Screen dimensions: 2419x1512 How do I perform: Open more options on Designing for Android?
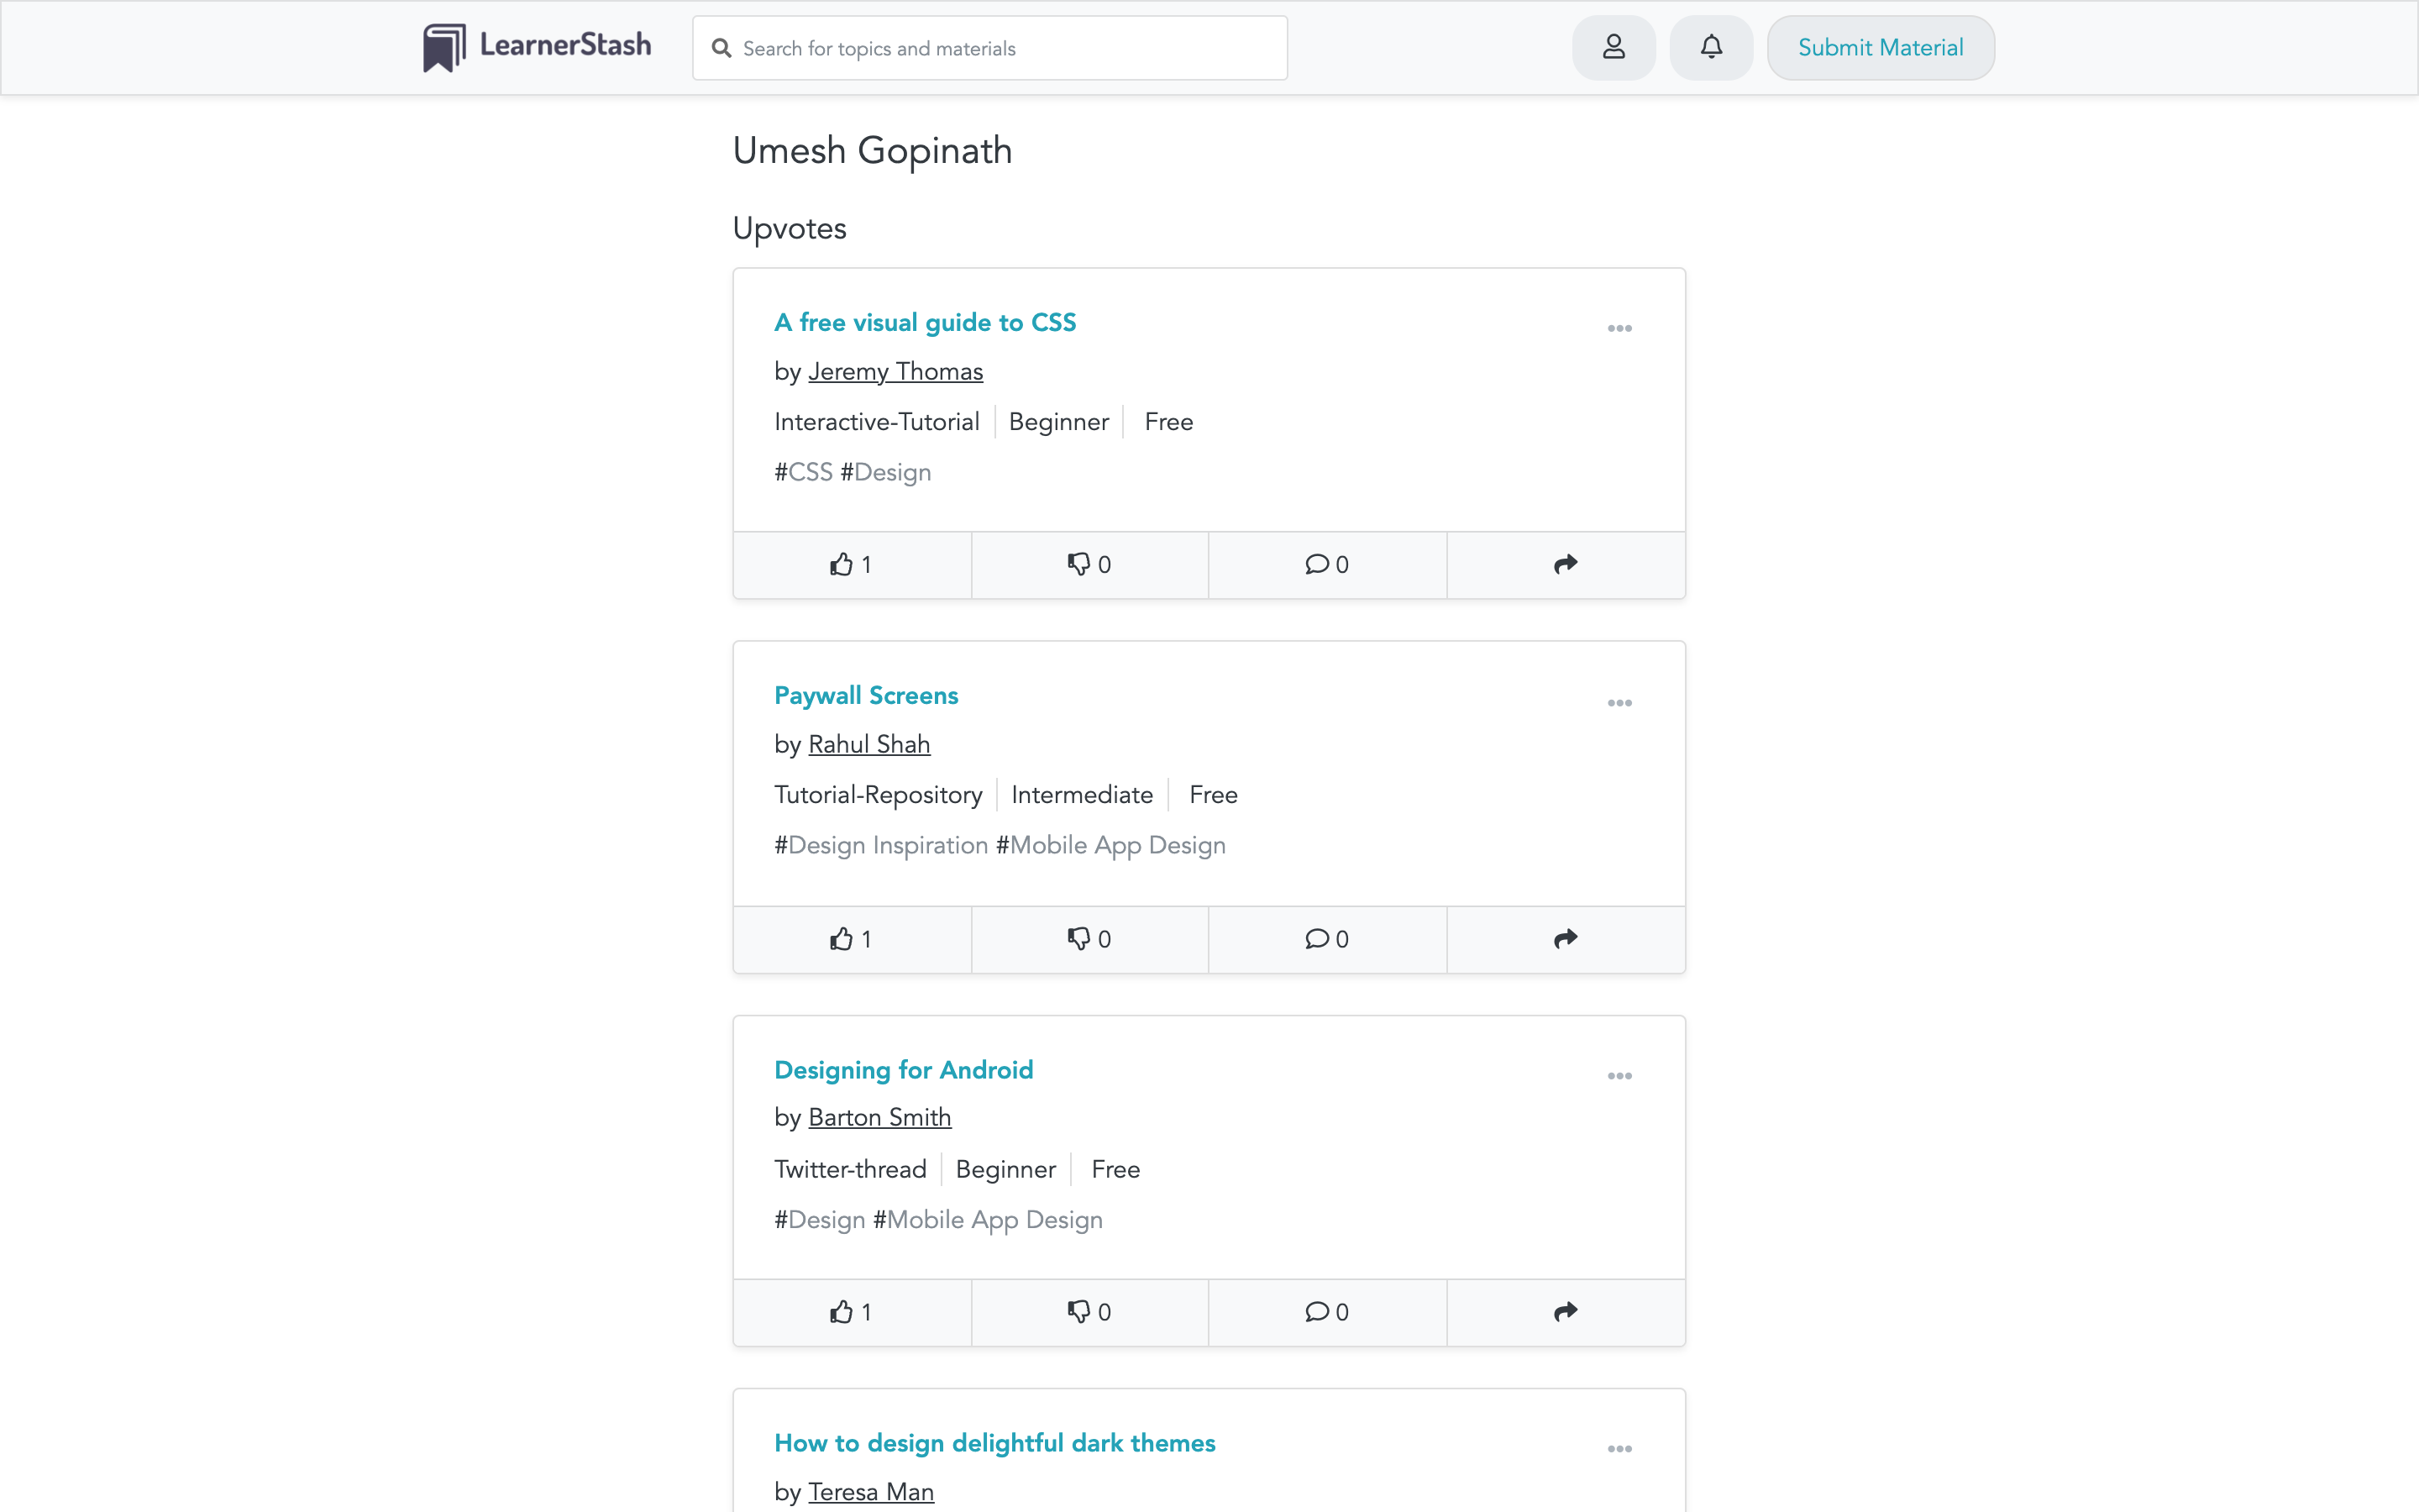point(1619,1076)
